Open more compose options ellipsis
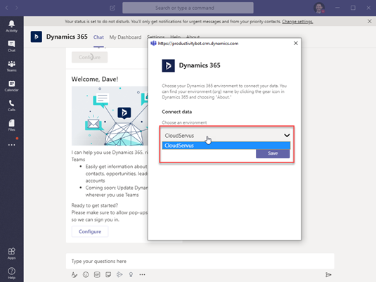Image resolution: width=376 pixels, height=282 pixels. pyautogui.click(x=142, y=274)
